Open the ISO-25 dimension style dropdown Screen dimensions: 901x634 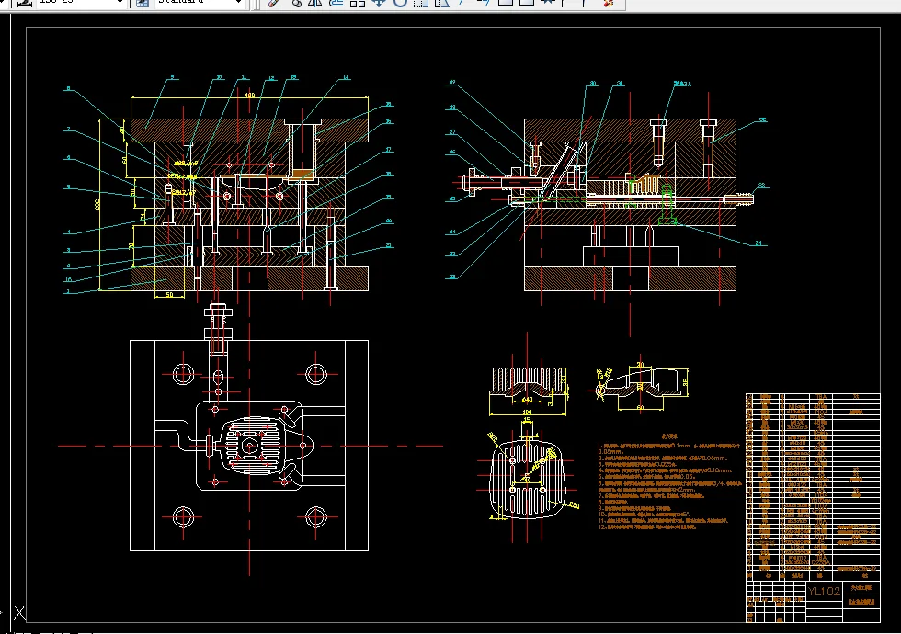tap(120, 2)
